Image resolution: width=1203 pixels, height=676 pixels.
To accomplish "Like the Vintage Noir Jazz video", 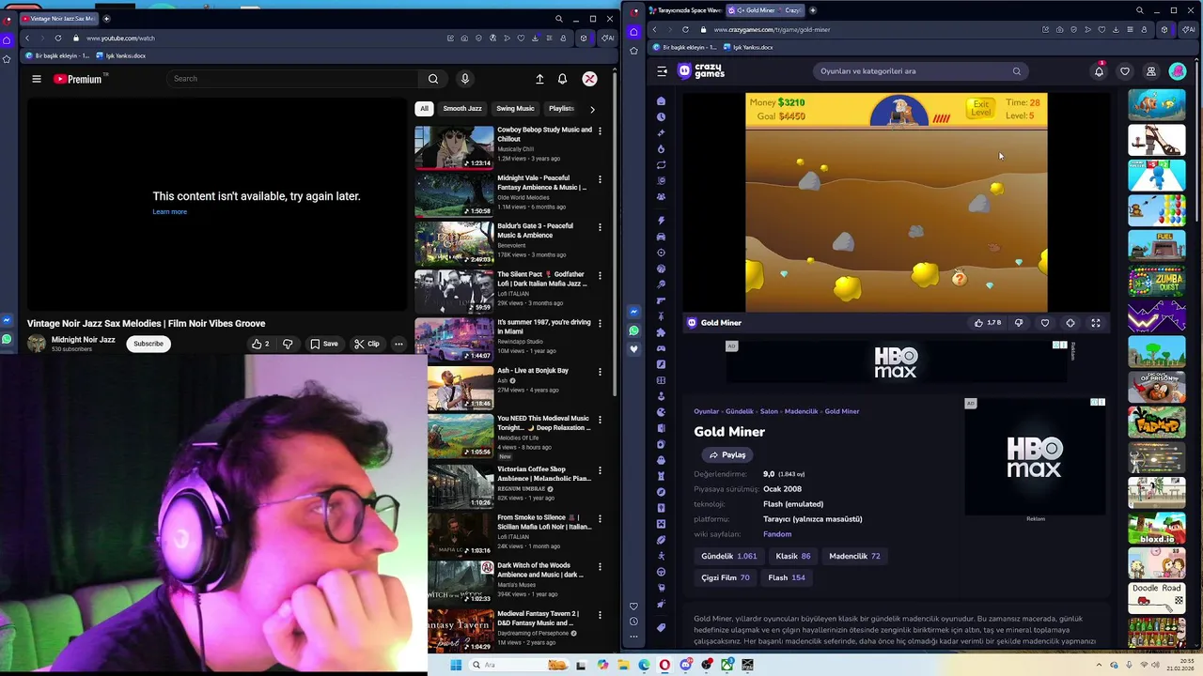I will click(260, 344).
